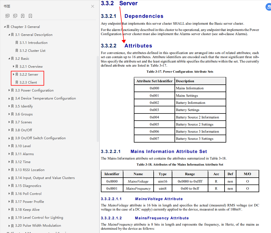Open the 3.18 Keep Alive bookmark
The width and height of the screenshot is (271, 233).
pyautogui.click(x=27, y=209)
